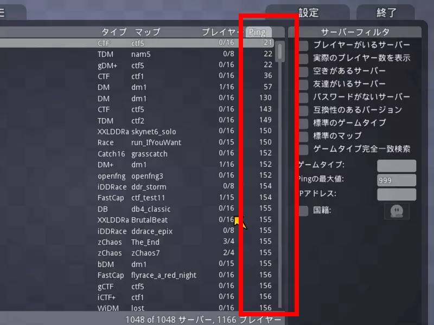The image size is (434, 325).
Task: Sort by the マップ column header
Action: click(148, 32)
